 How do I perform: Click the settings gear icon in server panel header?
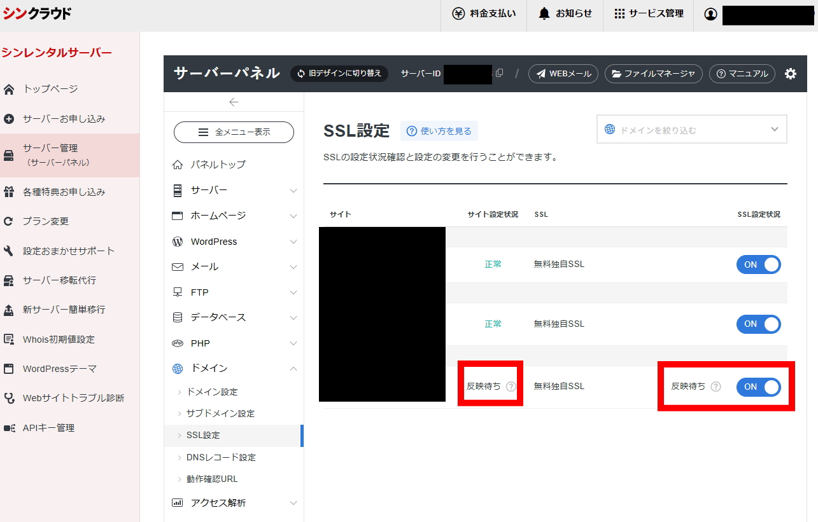[x=790, y=74]
